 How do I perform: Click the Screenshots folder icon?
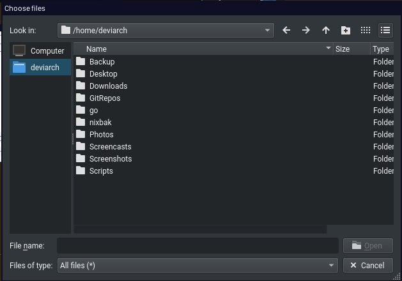tap(81, 158)
